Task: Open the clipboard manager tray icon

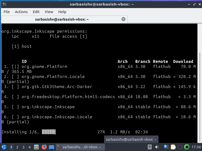Action: point(173,147)
